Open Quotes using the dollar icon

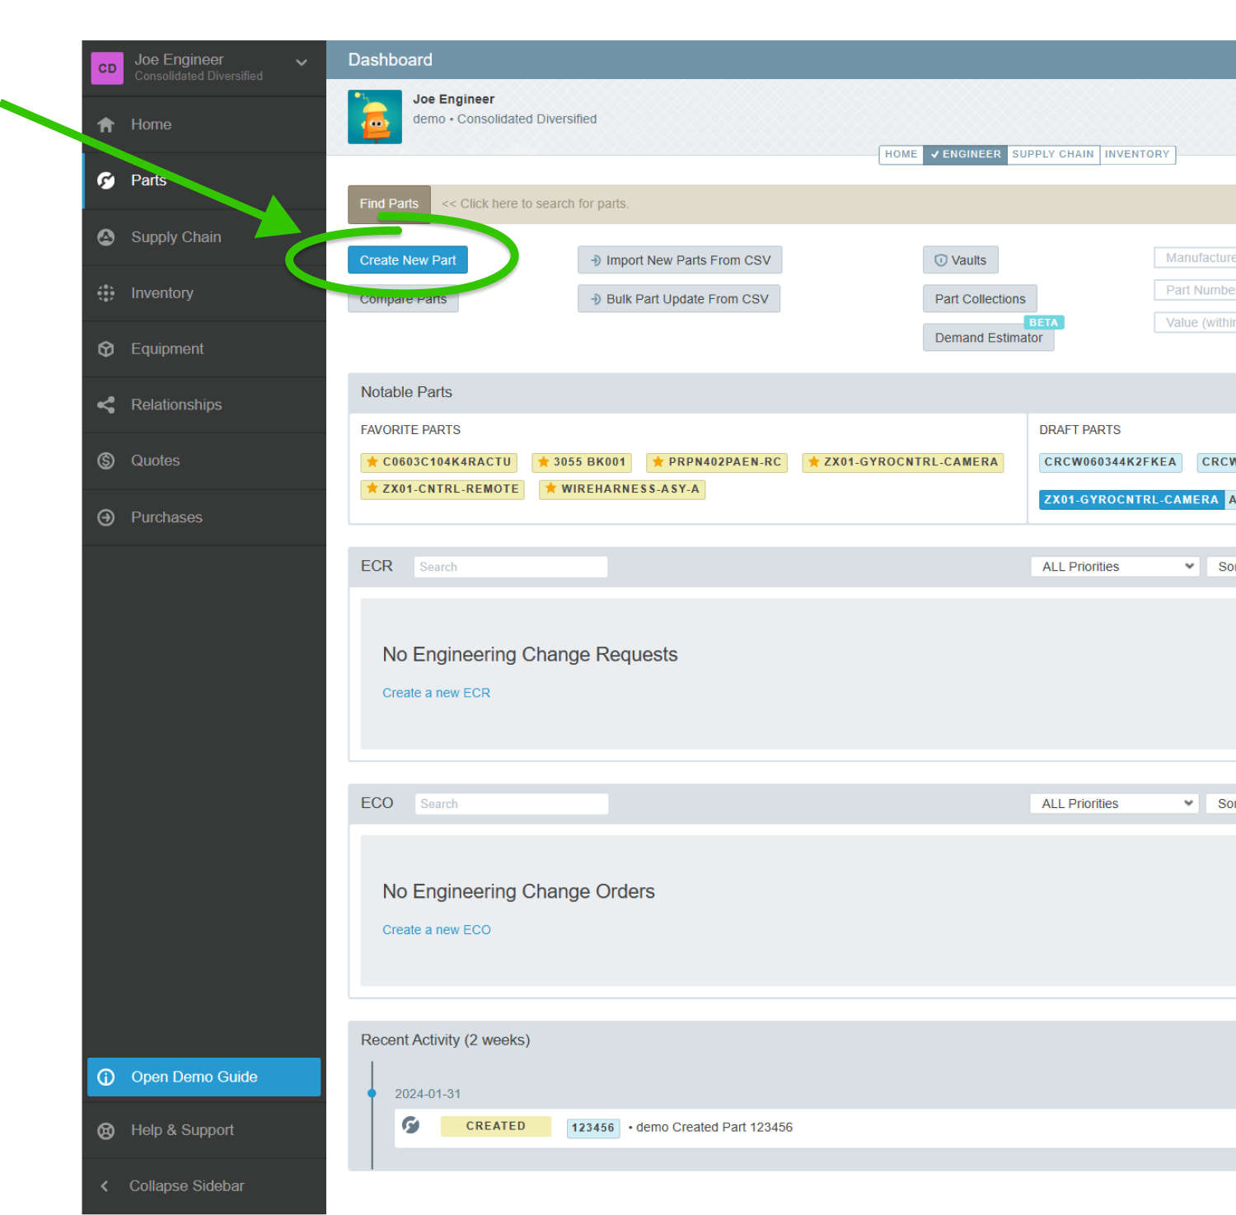[106, 460]
